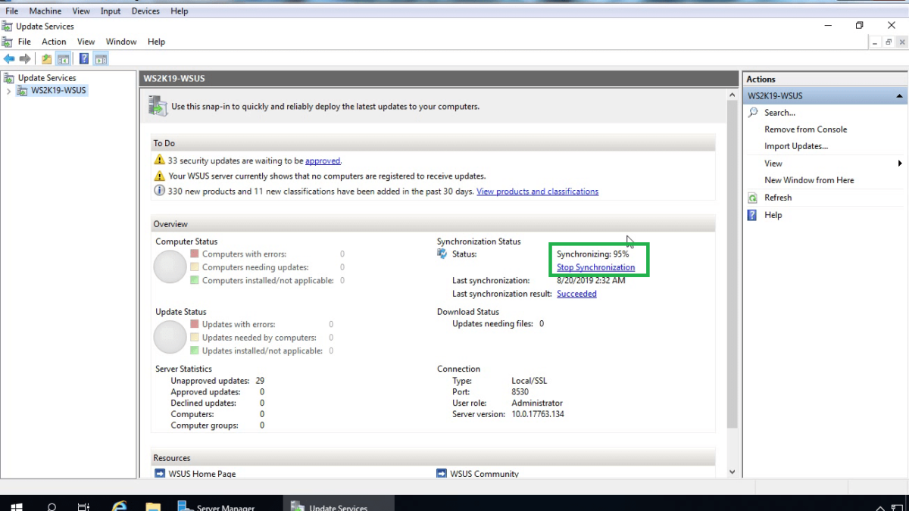Image resolution: width=909 pixels, height=511 pixels.
Task: Click the no computers registered warning icon
Action: [159, 176]
